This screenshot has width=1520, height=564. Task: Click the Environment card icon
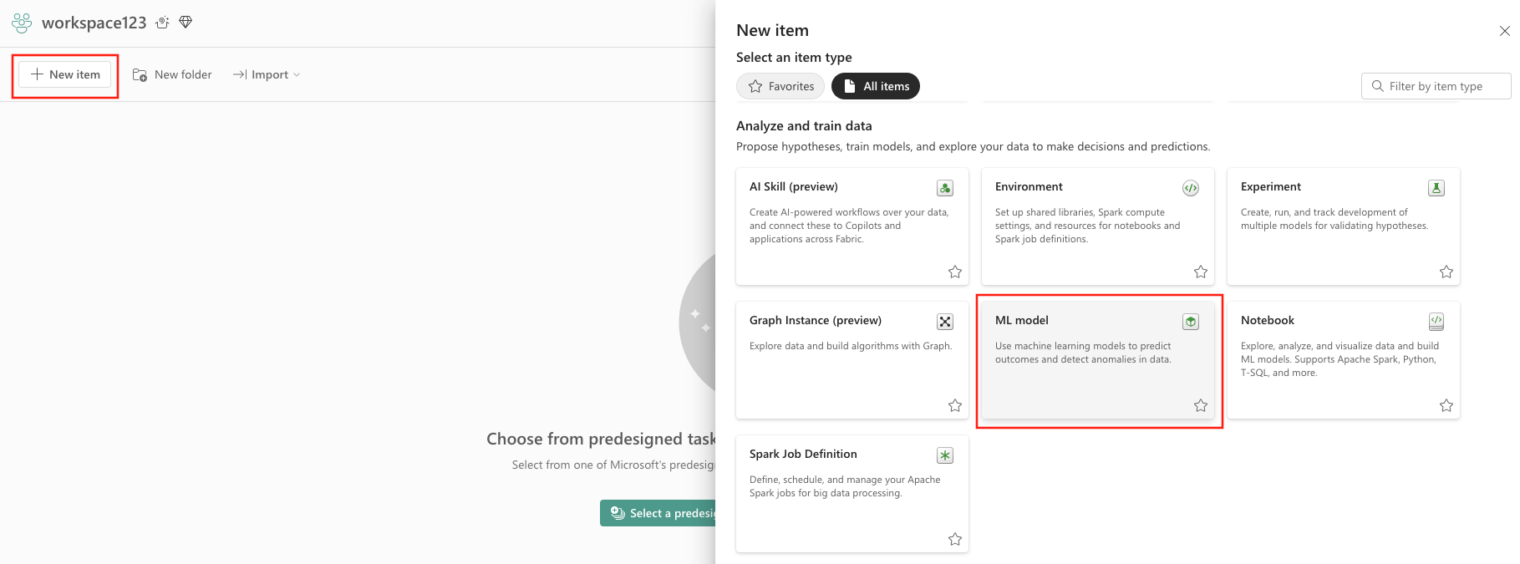tap(1191, 188)
